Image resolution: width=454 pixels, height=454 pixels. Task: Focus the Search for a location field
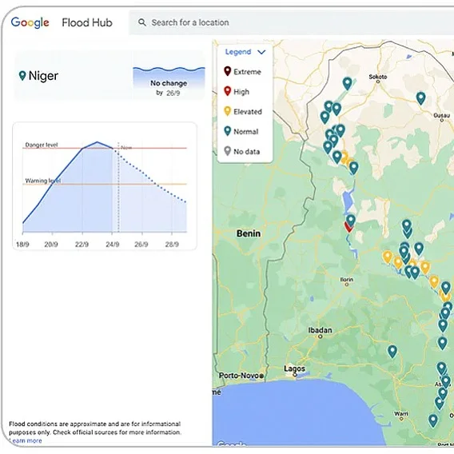tap(291, 22)
